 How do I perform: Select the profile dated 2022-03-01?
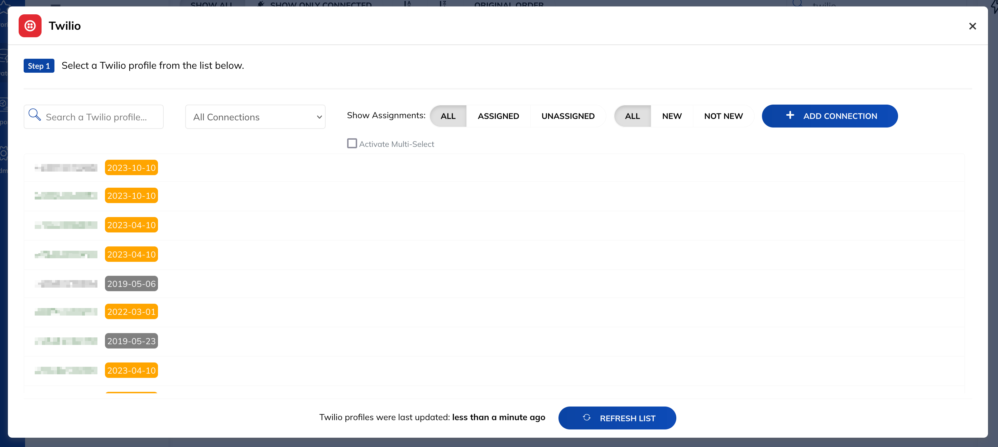494,312
